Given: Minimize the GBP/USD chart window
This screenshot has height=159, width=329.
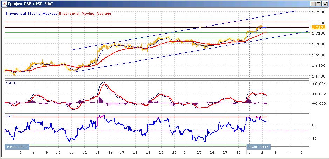Looking at the screenshot, I should tap(314, 4).
